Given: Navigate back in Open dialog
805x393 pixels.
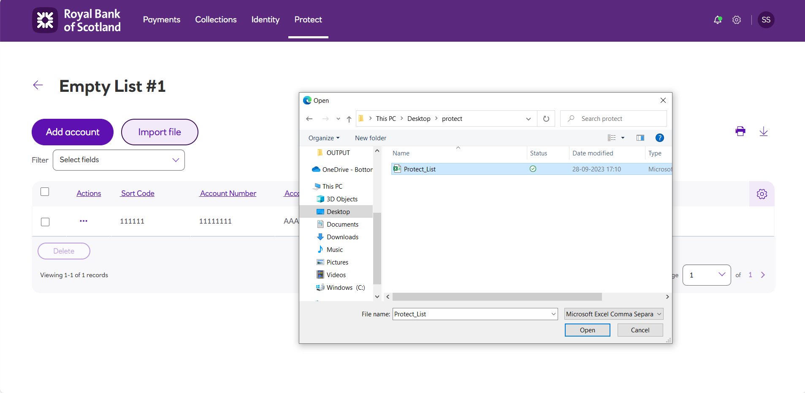Looking at the screenshot, I should 309,119.
